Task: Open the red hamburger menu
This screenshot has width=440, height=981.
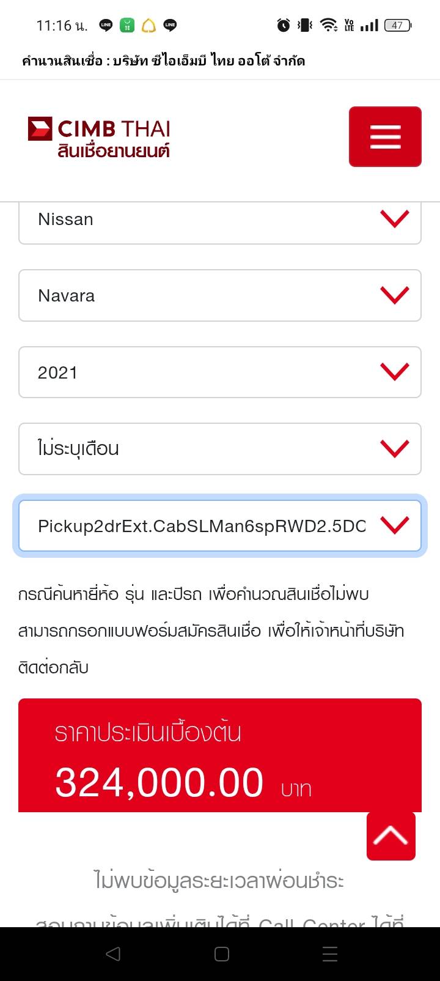Action: click(x=385, y=136)
